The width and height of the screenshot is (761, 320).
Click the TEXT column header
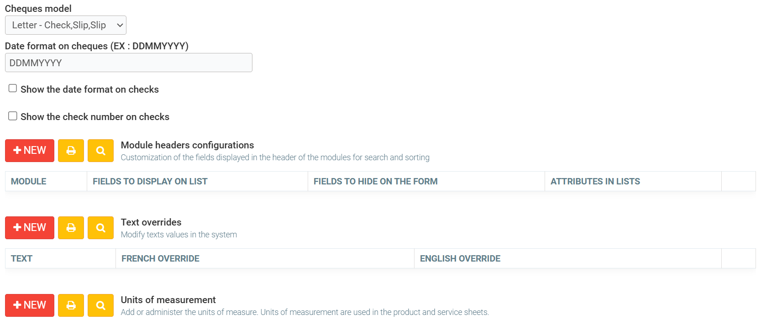[x=21, y=258]
